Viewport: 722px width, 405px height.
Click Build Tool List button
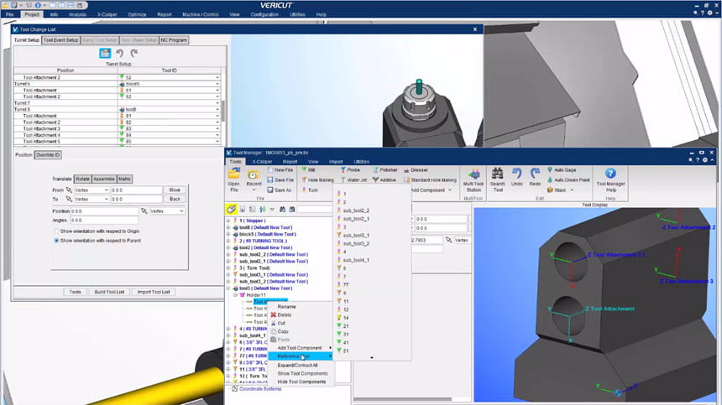click(x=109, y=292)
